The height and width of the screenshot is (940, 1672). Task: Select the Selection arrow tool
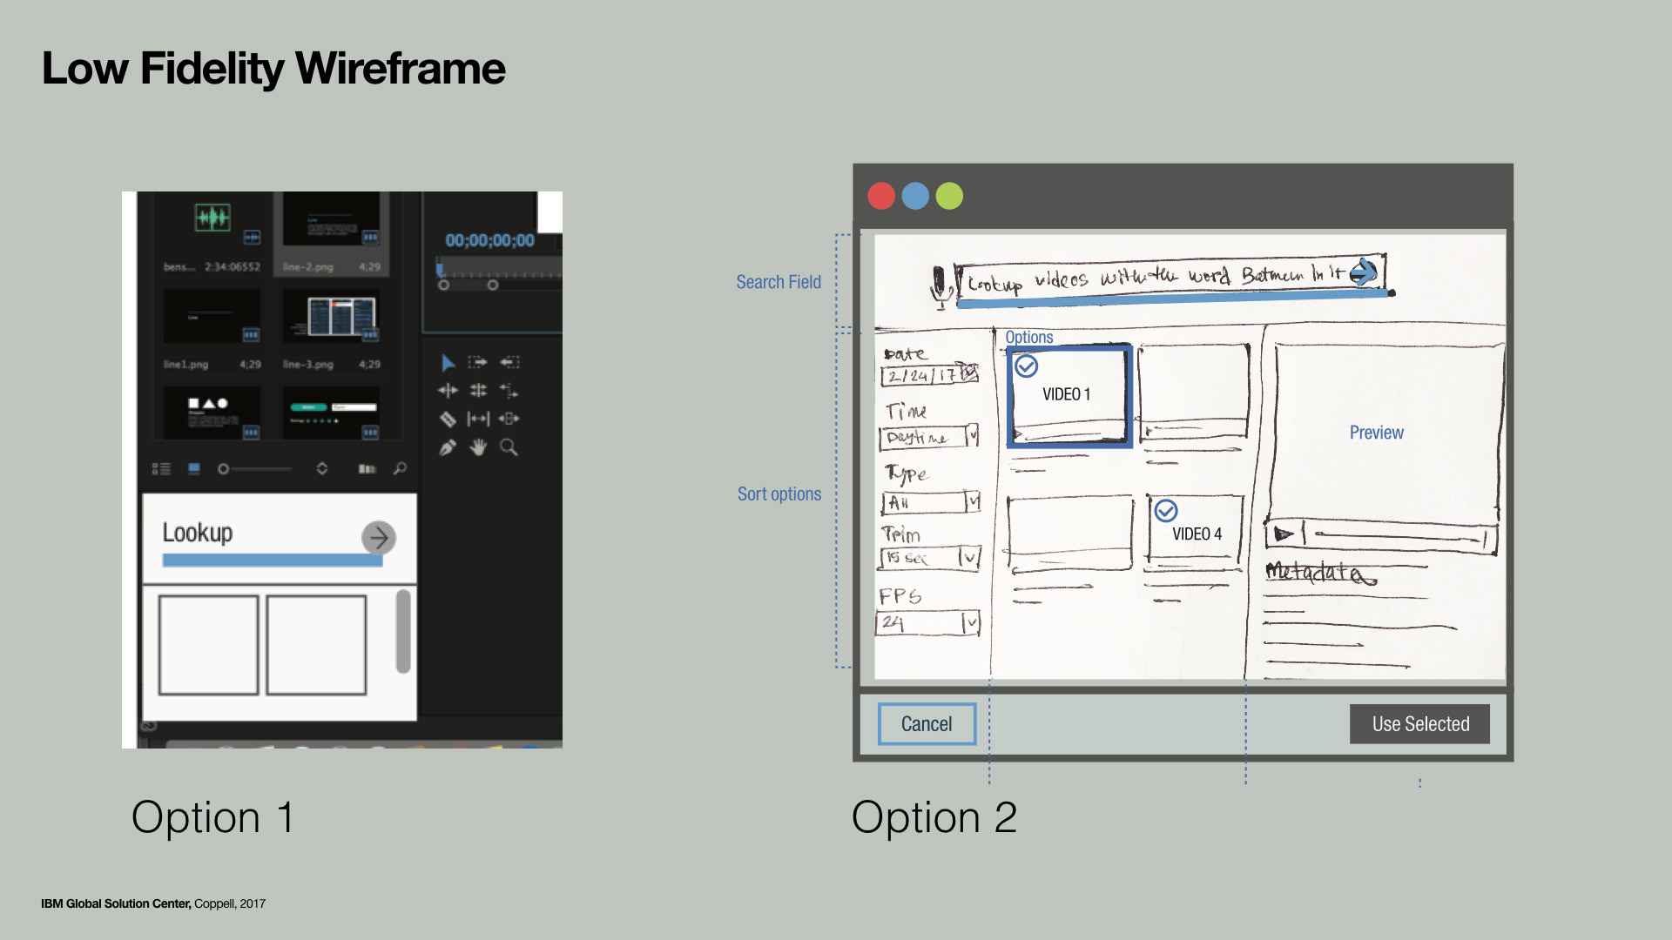click(x=448, y=363)
